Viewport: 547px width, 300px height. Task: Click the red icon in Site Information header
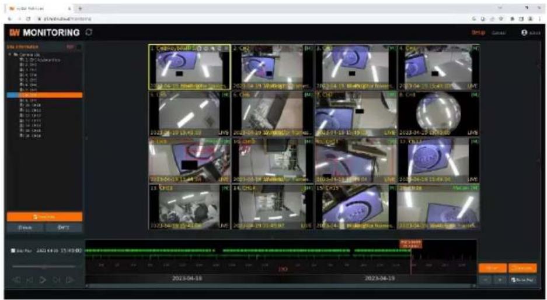point(70,47)
